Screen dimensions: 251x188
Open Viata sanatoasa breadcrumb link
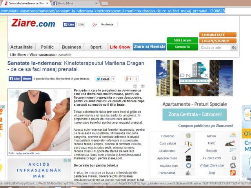point(42,55)
